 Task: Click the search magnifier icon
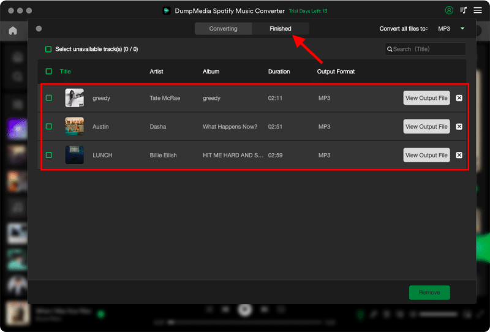pyautogui.click(x=390, y=49)
